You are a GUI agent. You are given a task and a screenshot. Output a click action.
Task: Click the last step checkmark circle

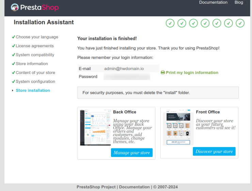coord(240,23)
